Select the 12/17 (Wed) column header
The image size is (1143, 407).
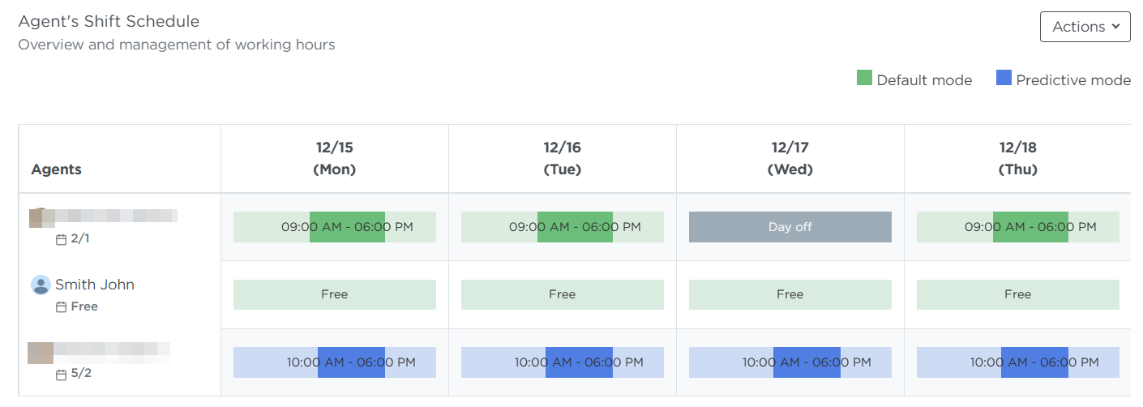pyautogui.click(x=790, y=159)
